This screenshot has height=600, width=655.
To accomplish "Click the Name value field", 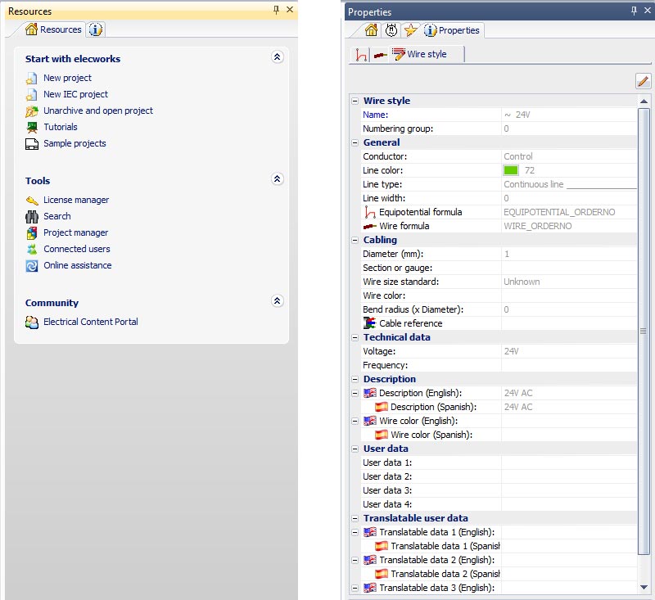I will click(x=569, y=115).
